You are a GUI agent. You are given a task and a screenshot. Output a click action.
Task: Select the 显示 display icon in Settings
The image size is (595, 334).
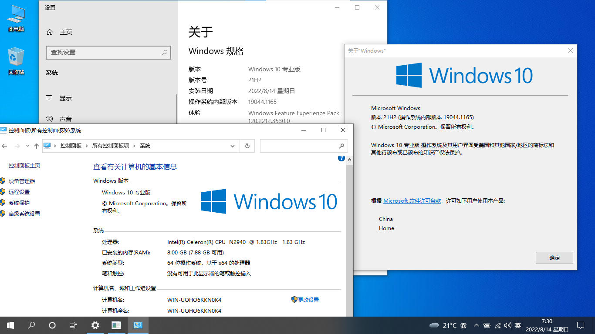click(50, 98)
